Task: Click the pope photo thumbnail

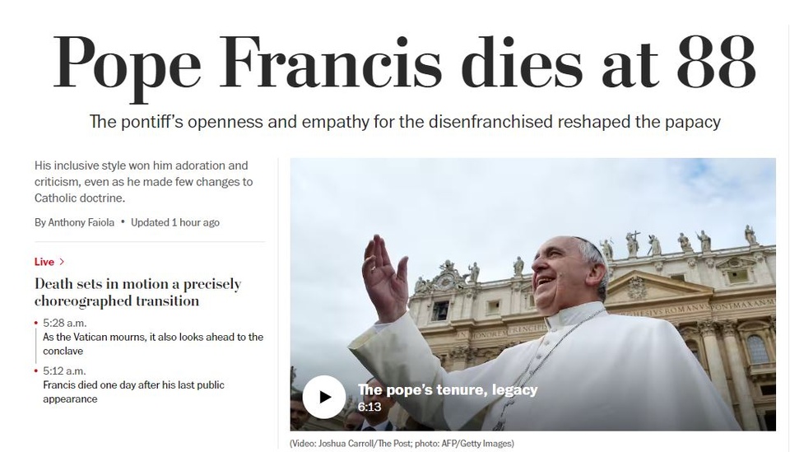Action: coord(533,294)
